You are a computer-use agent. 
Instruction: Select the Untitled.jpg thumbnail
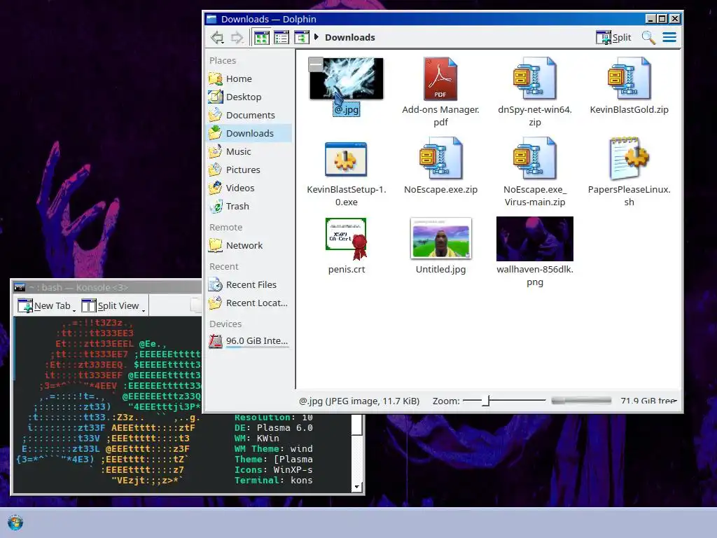pyautogui.click(x=441, y=238)
